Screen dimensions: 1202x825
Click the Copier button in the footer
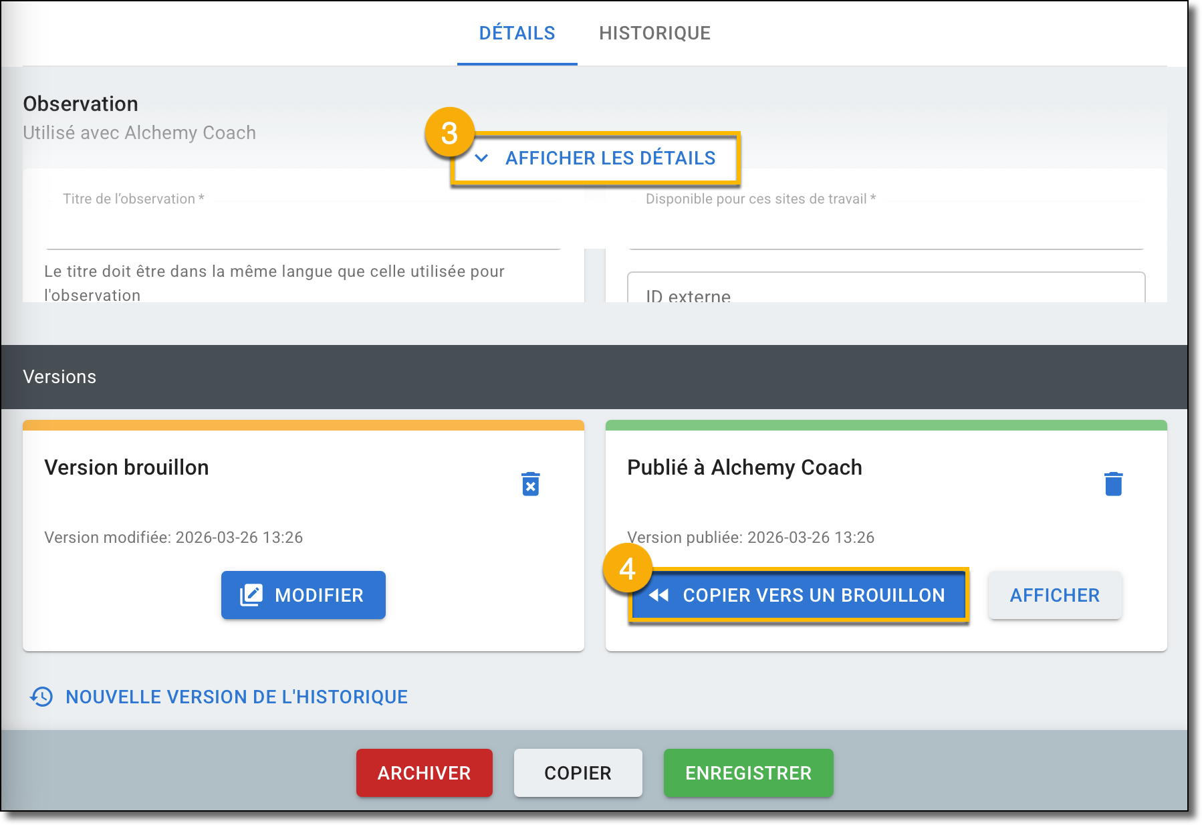point(578,773)
